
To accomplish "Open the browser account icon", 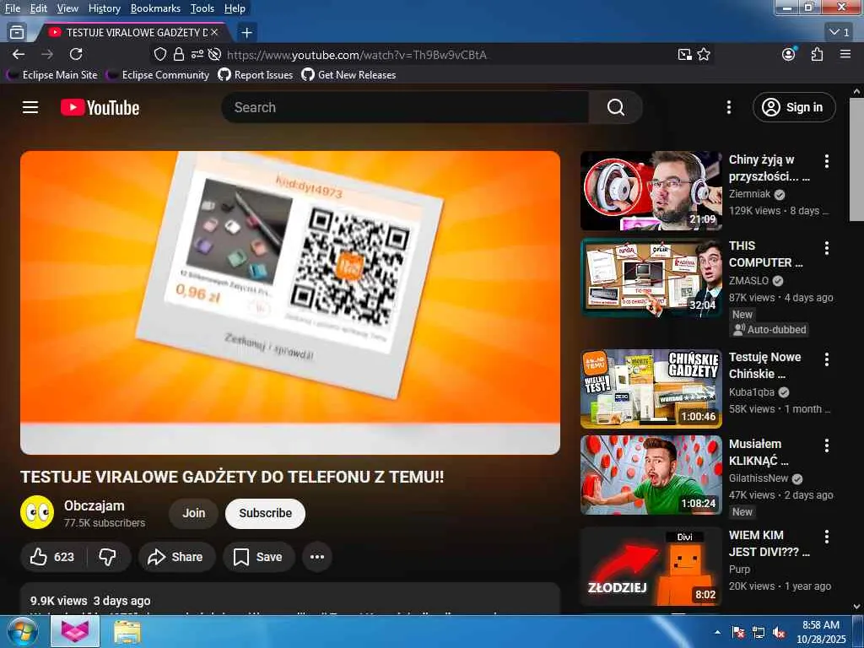I will [789, 54].
